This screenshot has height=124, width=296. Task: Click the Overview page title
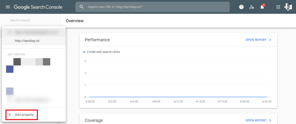coord(75,21)
